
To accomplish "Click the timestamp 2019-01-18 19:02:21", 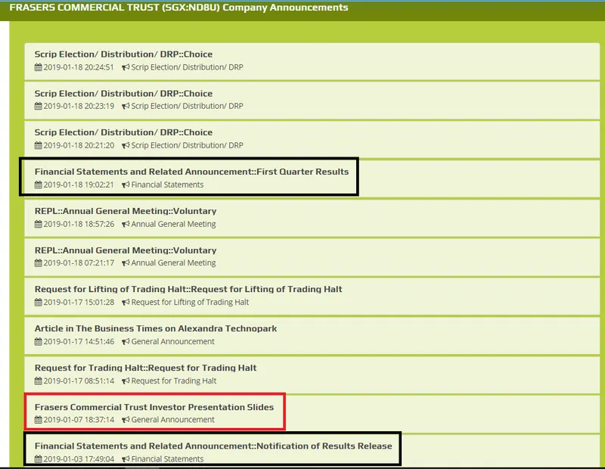I will [79, 185].
